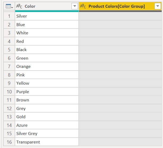Image resolution: width=163 pixels, height=148 pixels.
Task: Select the Silver Grey cell
Action: 47,134
